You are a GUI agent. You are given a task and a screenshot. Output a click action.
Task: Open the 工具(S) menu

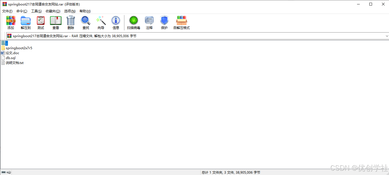[36, 11]
